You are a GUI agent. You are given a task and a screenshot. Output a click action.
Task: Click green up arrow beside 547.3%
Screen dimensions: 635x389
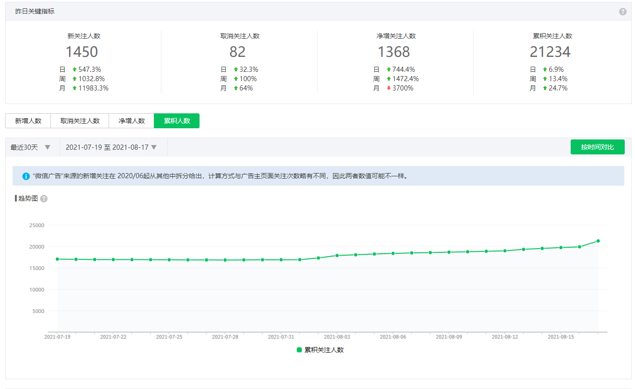[x=75, y=69]
